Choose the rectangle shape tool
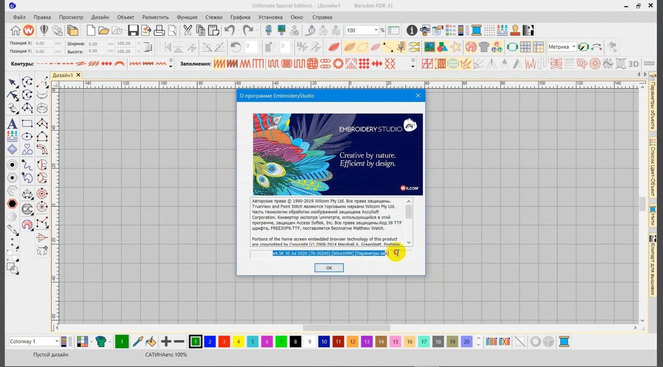Image resolution: width=663 pixels, height=367 pixels. [27, 124]
